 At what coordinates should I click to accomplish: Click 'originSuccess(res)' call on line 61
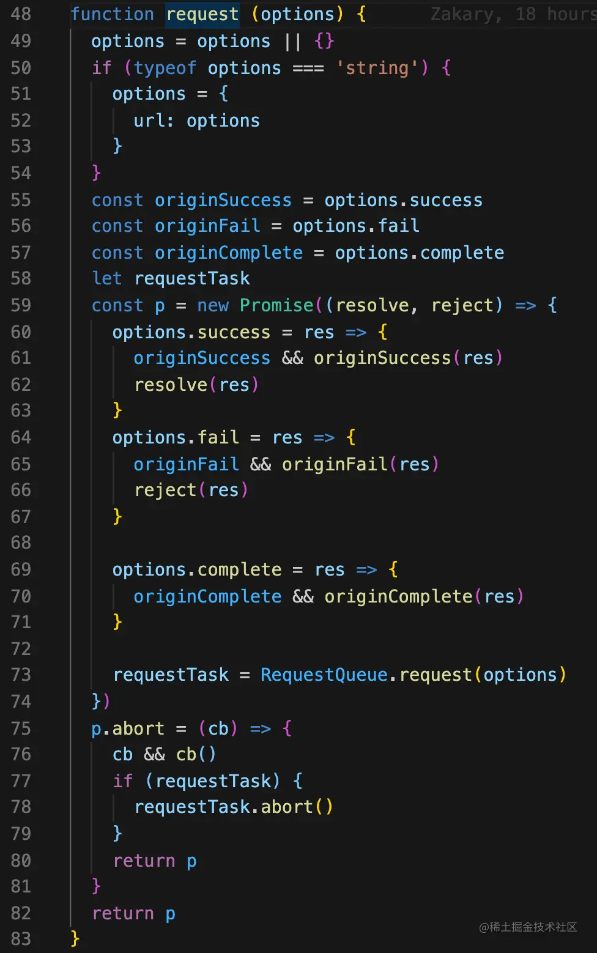409,358
